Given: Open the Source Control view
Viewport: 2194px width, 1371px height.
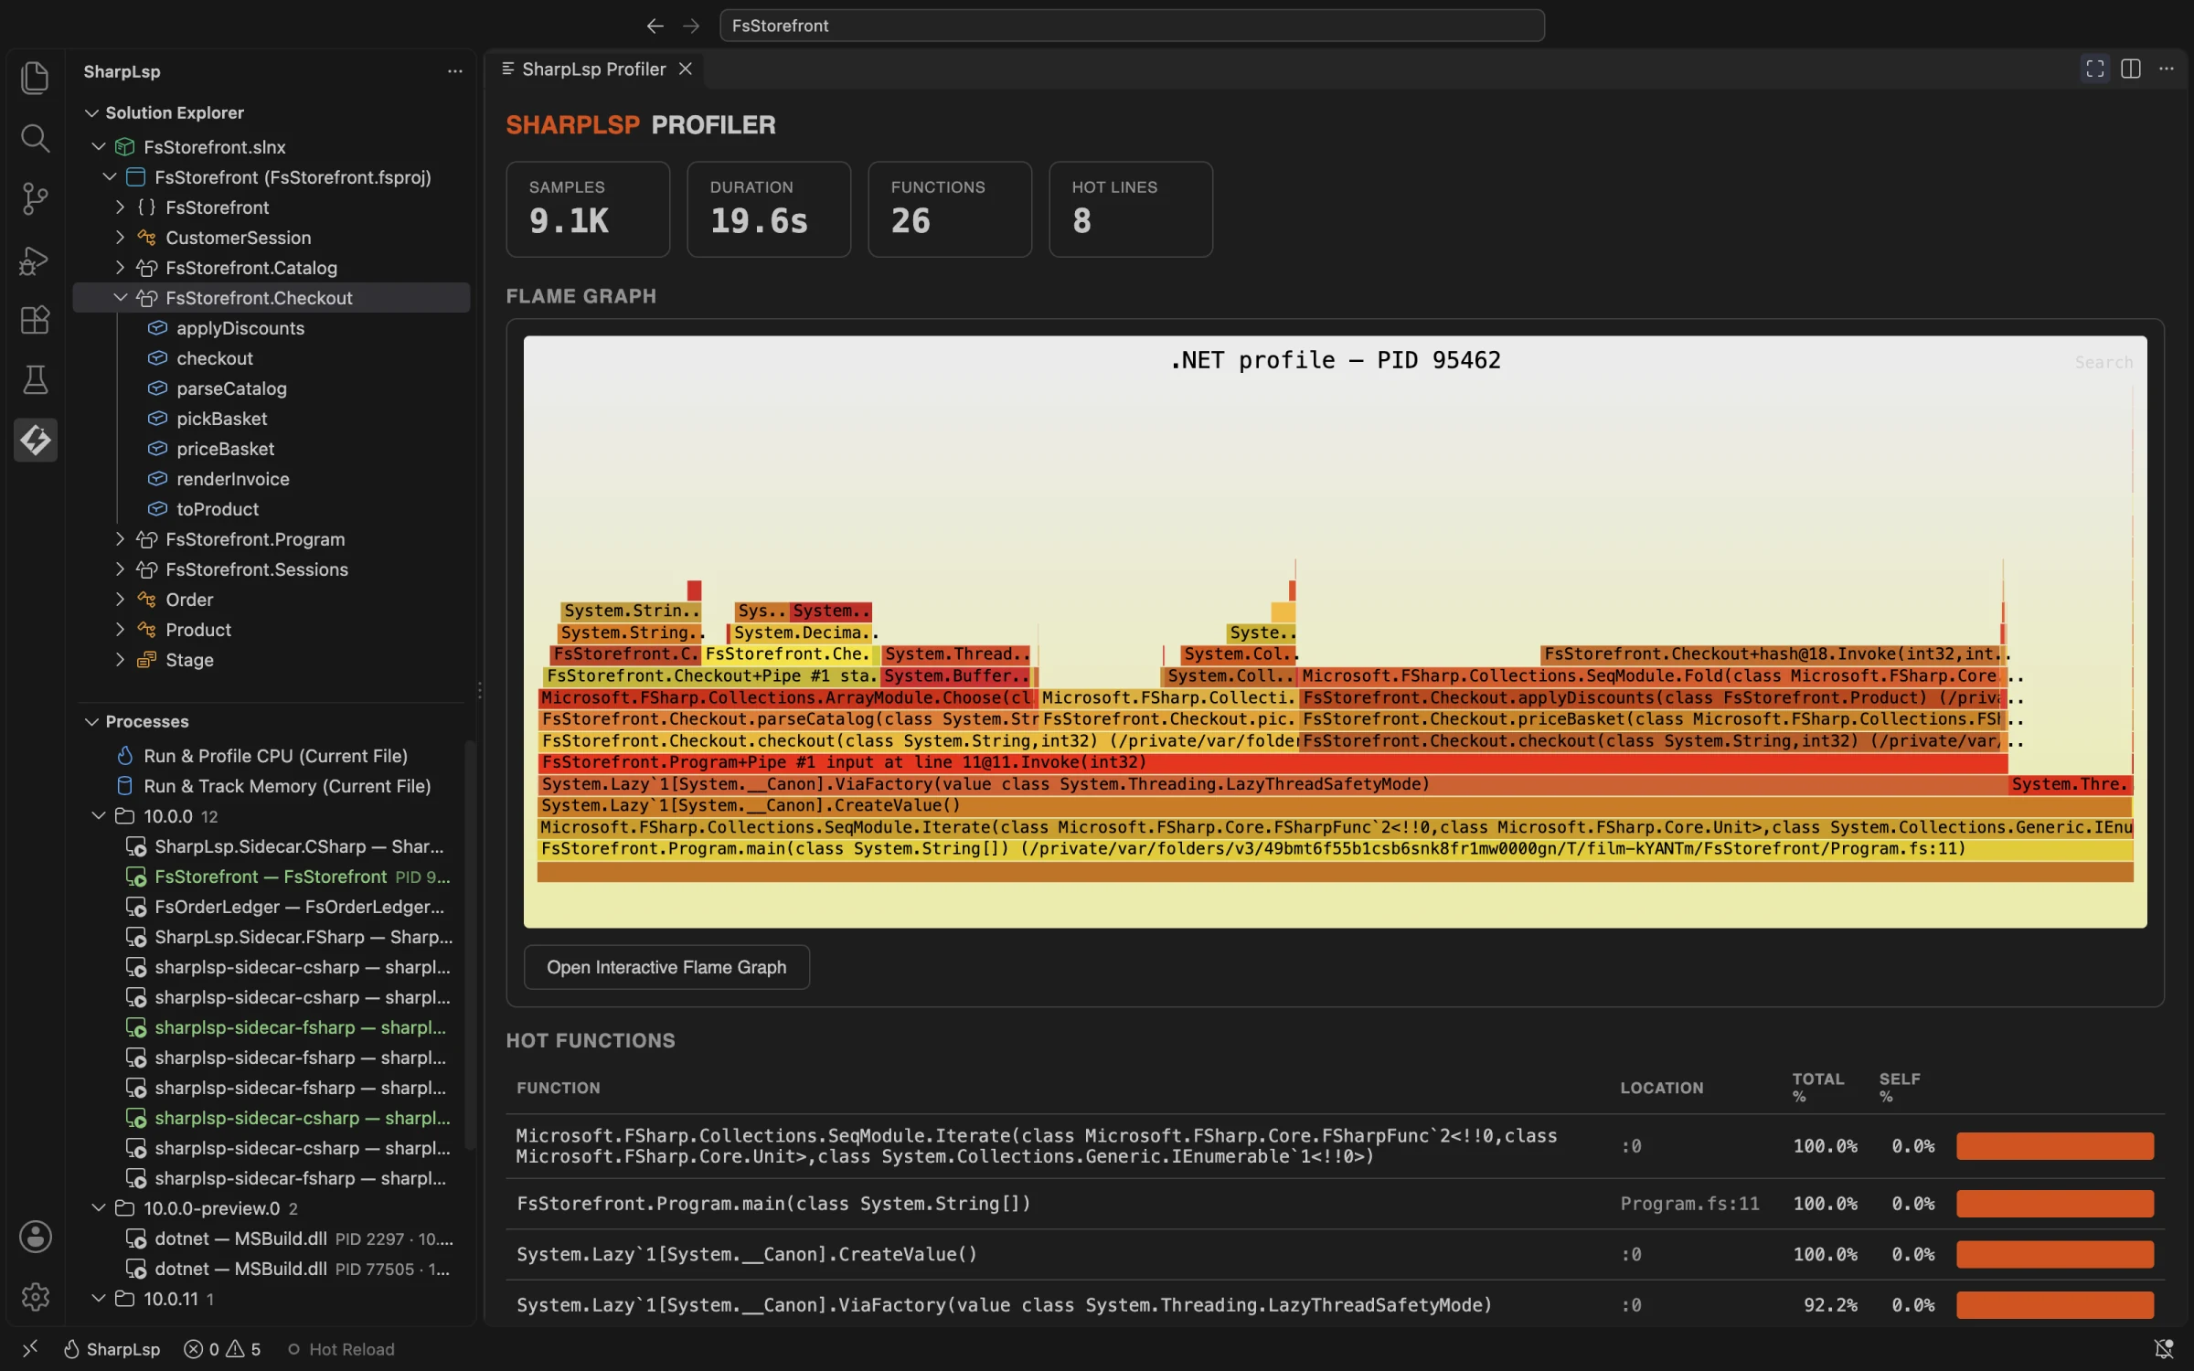Looking at the screenshot, I should [35, 198].
